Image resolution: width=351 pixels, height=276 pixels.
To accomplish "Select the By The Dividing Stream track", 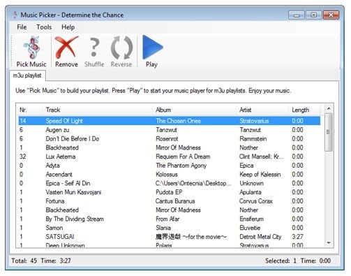I will pyautogui.click(x=75, y=219).
